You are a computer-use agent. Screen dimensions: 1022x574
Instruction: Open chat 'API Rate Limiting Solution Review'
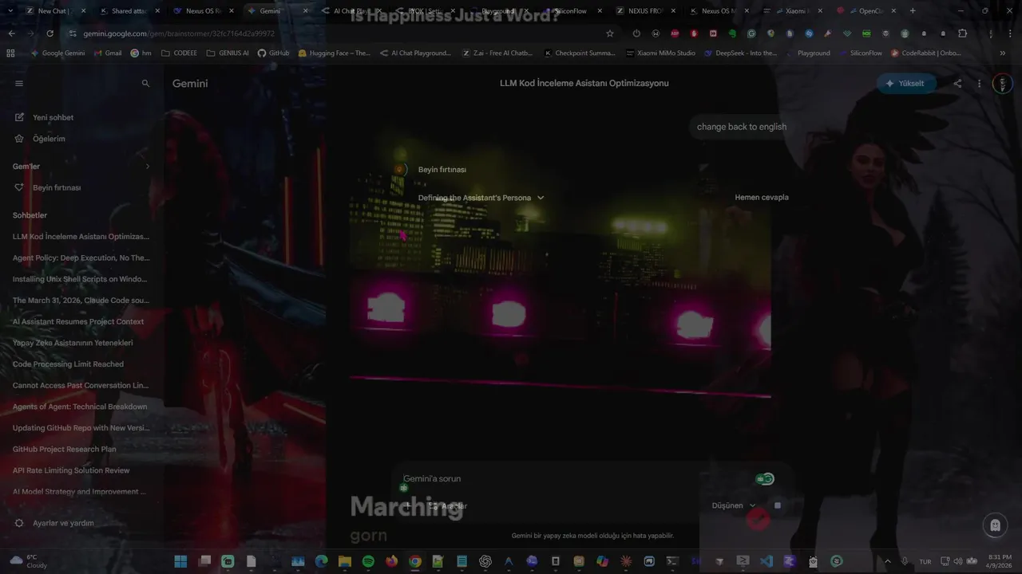71,470
